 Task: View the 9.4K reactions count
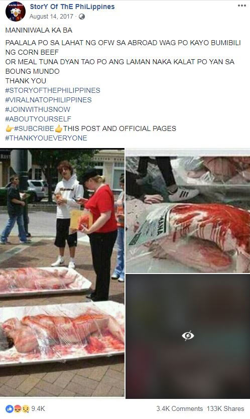tap(38, 408)
